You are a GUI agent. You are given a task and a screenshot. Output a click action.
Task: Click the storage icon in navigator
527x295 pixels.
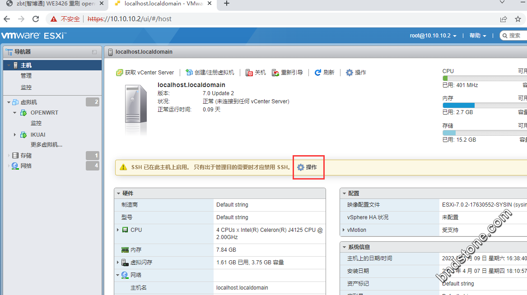click(x=15, y=155)
